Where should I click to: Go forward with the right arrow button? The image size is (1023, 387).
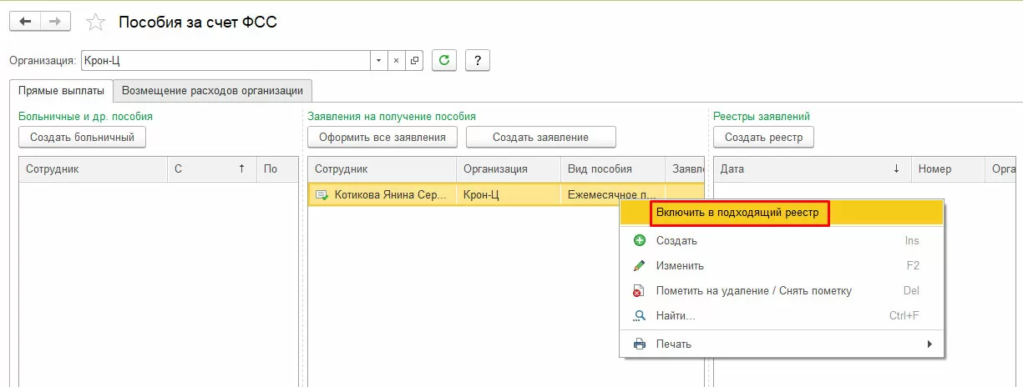[x=55, y=22]
